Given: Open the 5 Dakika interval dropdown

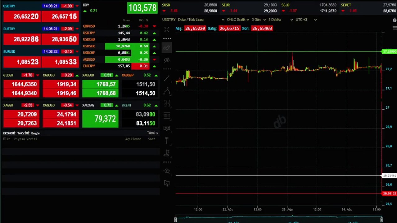Looking at the screenshot, I should coord(281,20).
